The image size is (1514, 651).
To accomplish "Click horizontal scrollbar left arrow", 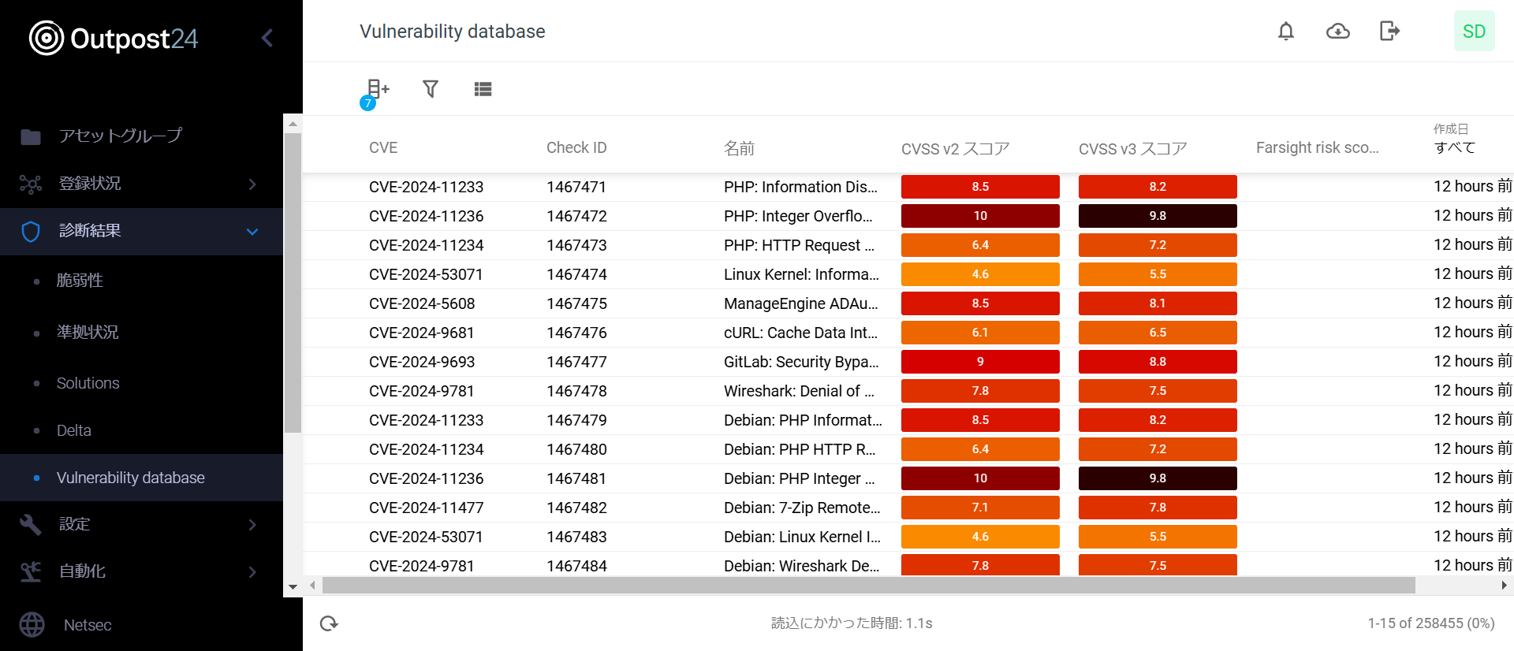I will pos(313,586).
